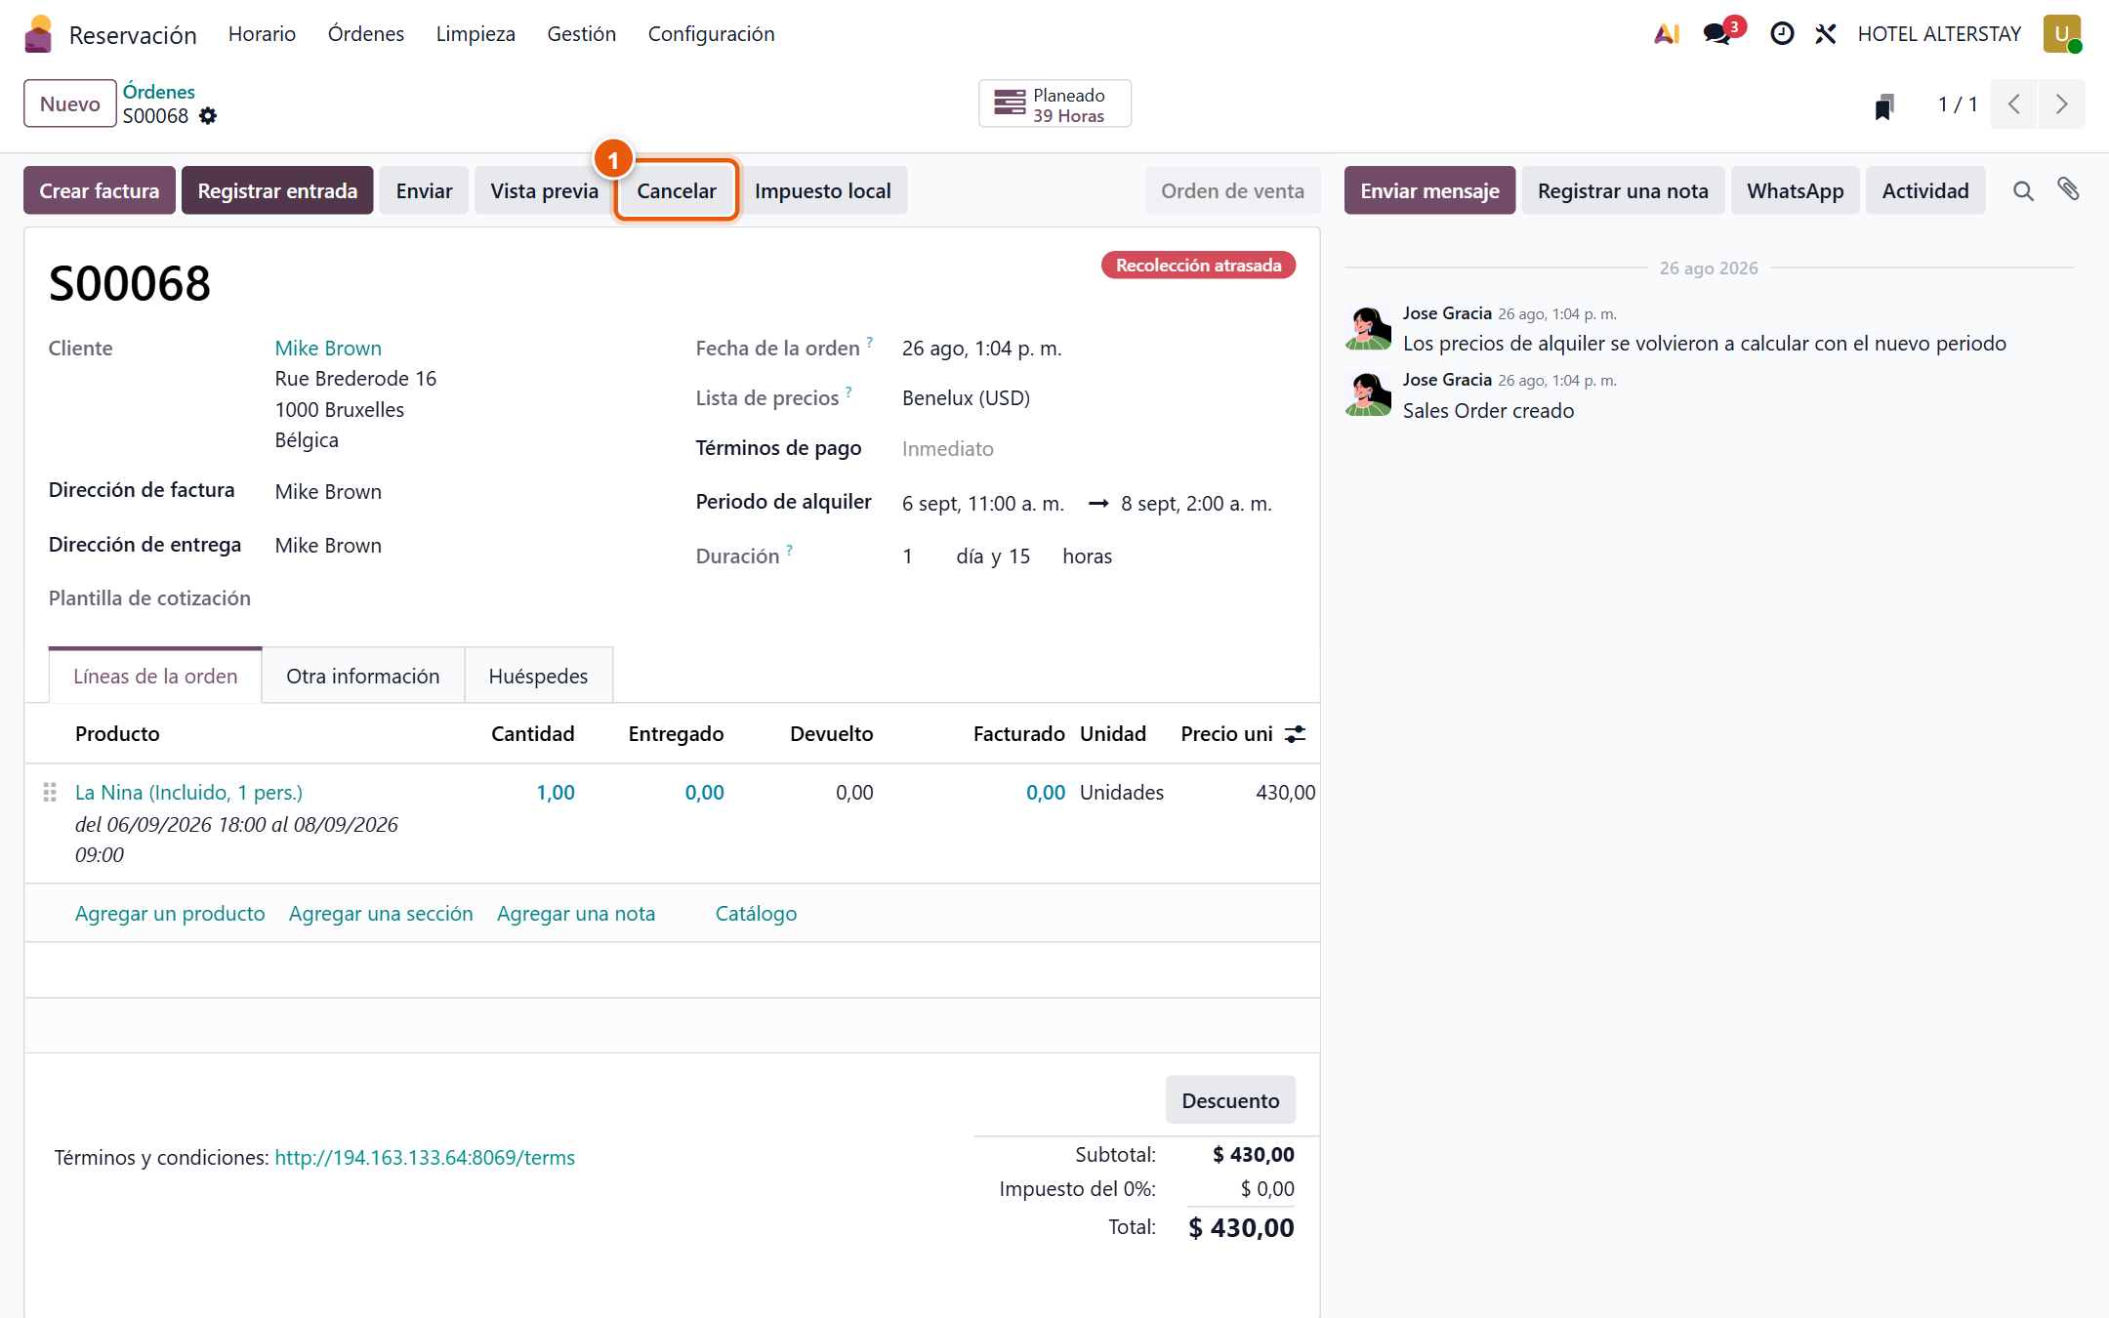Viewport: 2109px width, 1318px height.
Task: Edit the rental period start date
Action: coord(983,504)
